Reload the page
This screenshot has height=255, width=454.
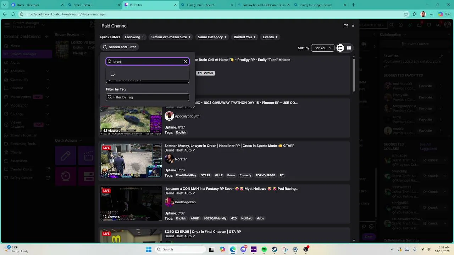point(13,14)
